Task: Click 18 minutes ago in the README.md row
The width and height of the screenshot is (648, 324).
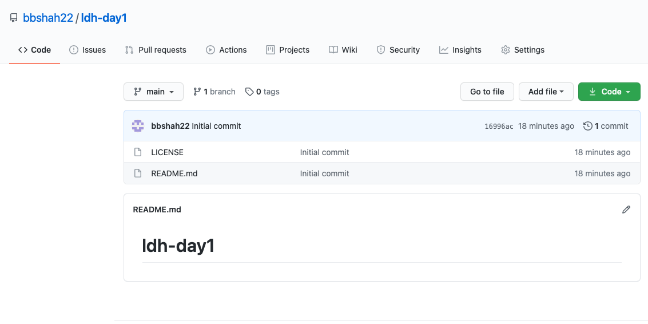Action: pos(602,173)
